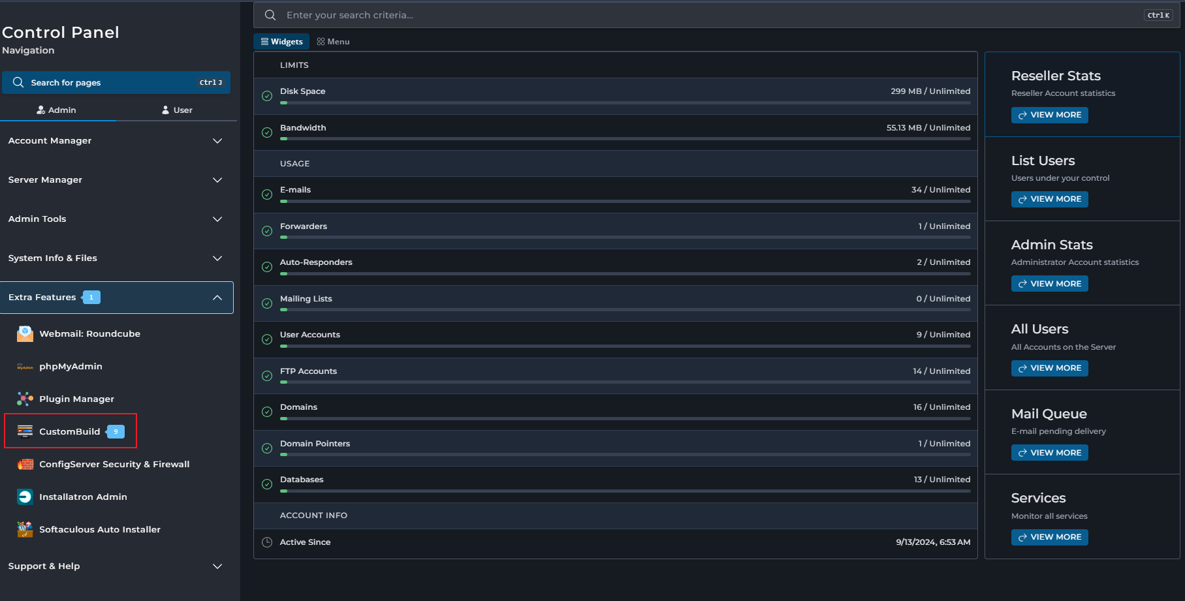Click the Control Panel title

[x=61, y=33]
